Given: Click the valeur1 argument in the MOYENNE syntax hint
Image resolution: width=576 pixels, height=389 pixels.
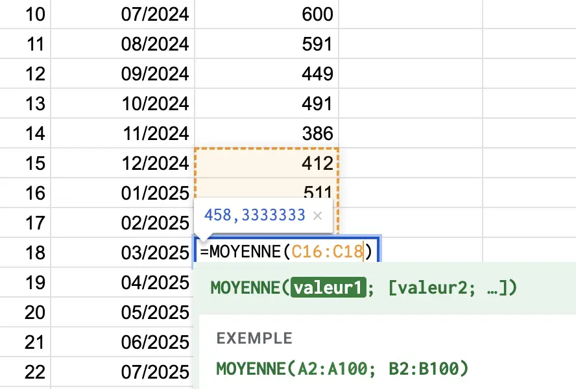Looking at the screenshot, I should (x=328, y=288).
